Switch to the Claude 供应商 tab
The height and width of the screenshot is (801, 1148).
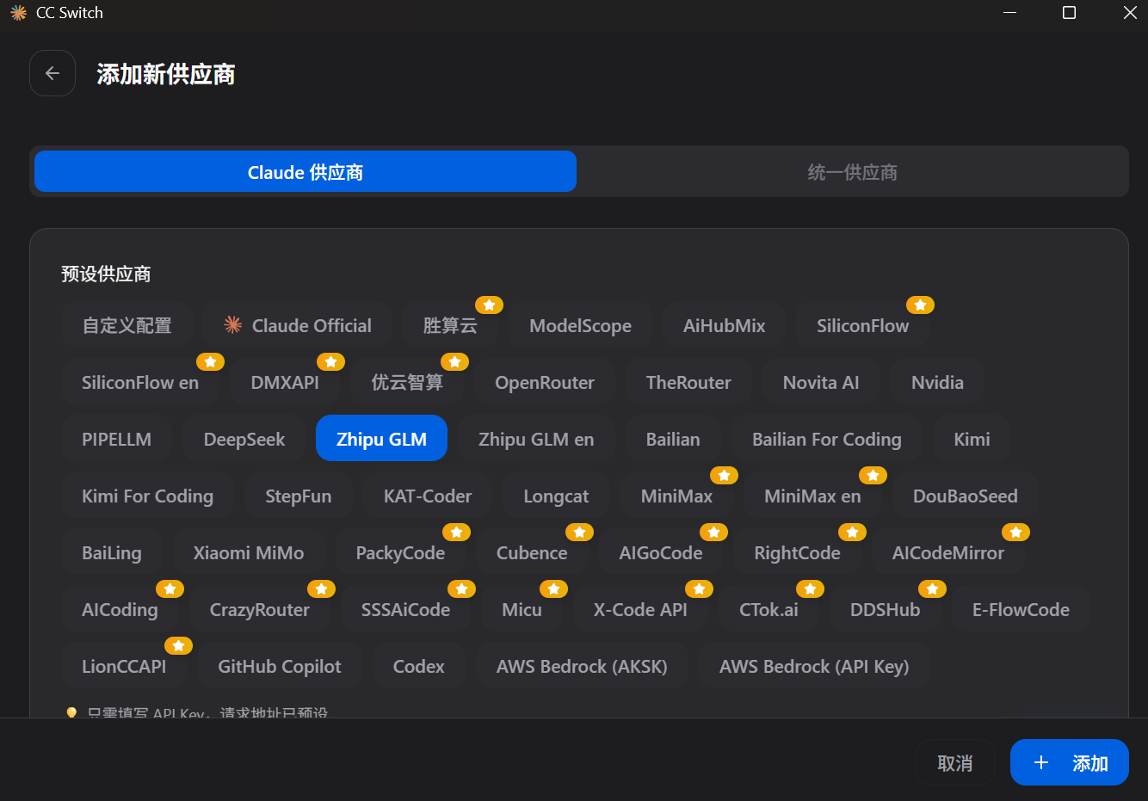tap(306, 172)
